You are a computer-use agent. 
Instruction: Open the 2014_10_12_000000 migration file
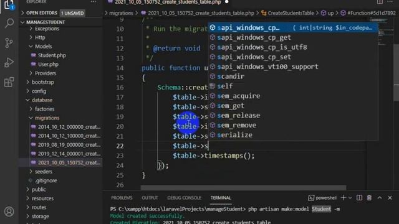coord(69,127)
